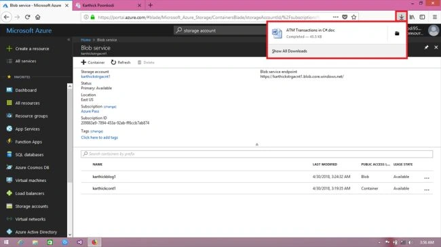Refresh the Blob service list

click(121, 62)
